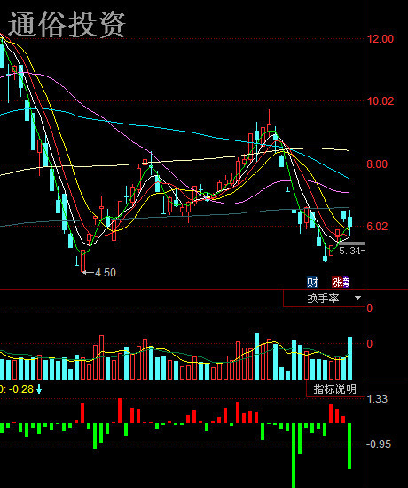Click the cyan down arrow next to -0.28
This screenshot has width=408, height=488.
(39, 389)
